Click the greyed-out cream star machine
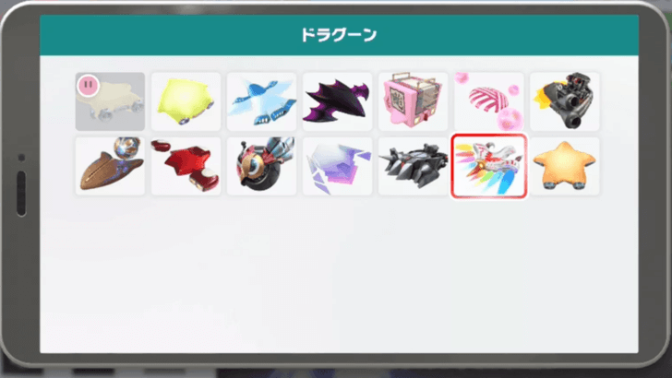Image resolution: width=672 pixels, height=378 pixels. pyautogui.click(x=110, y=101)
